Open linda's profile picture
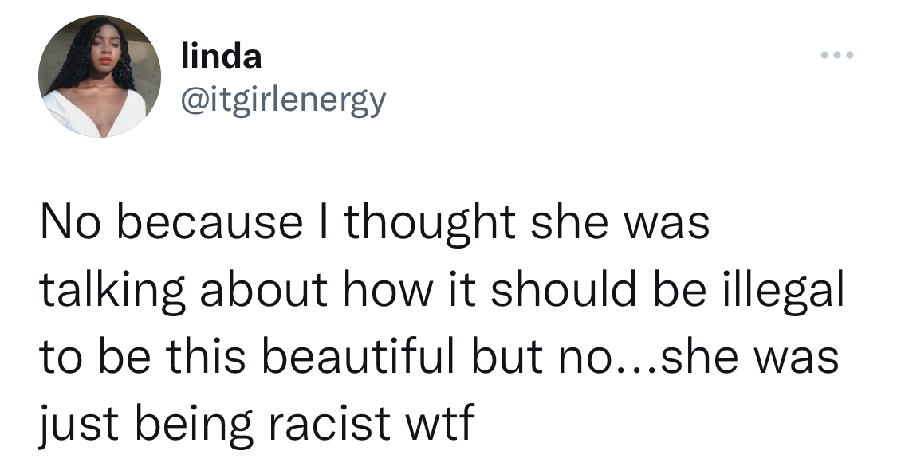 (100, 76)
